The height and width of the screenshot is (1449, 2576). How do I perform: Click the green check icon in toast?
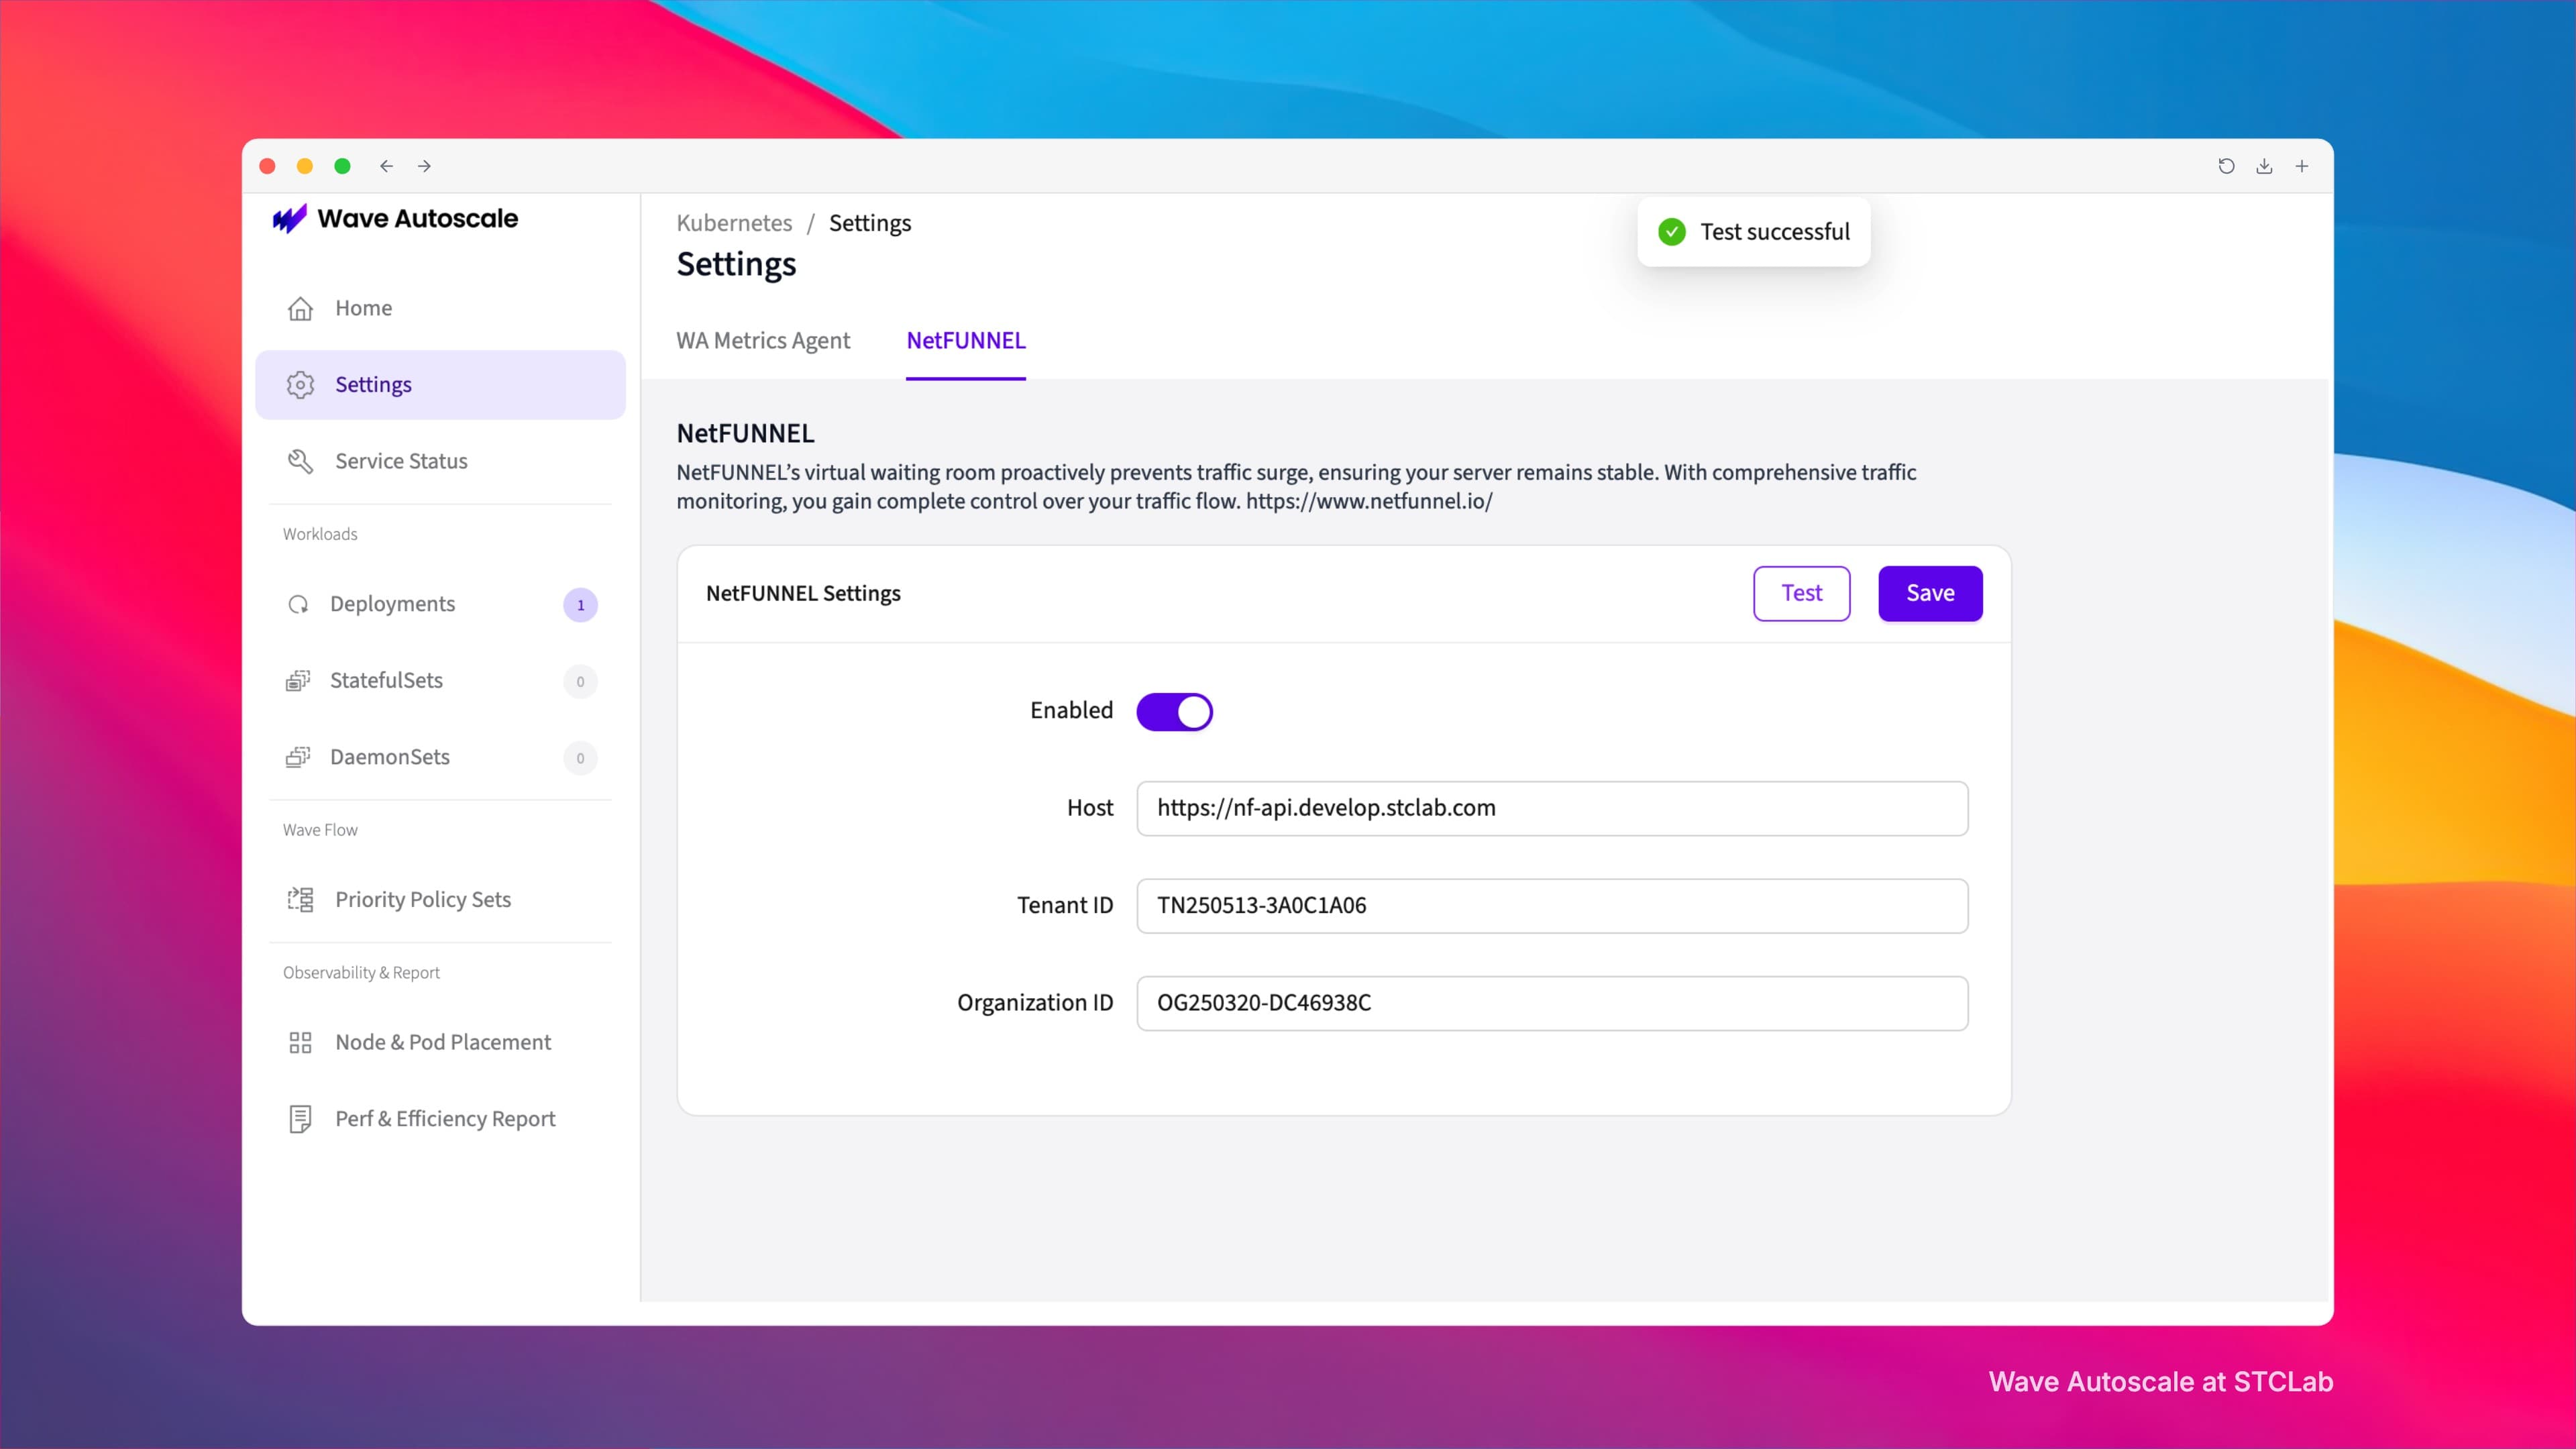[1672, 232]
